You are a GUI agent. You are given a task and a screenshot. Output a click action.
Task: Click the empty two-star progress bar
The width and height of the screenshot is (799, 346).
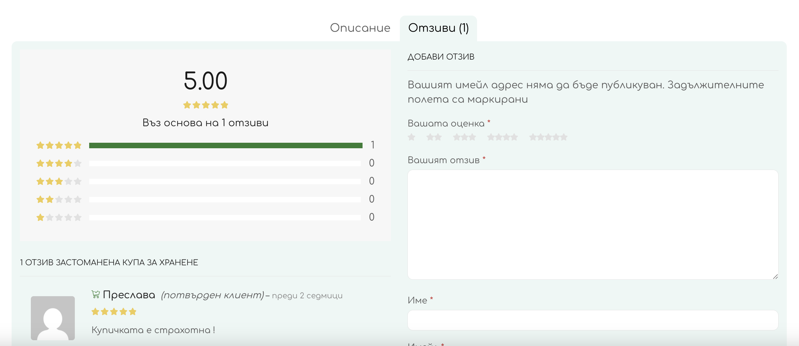[225, 199]
